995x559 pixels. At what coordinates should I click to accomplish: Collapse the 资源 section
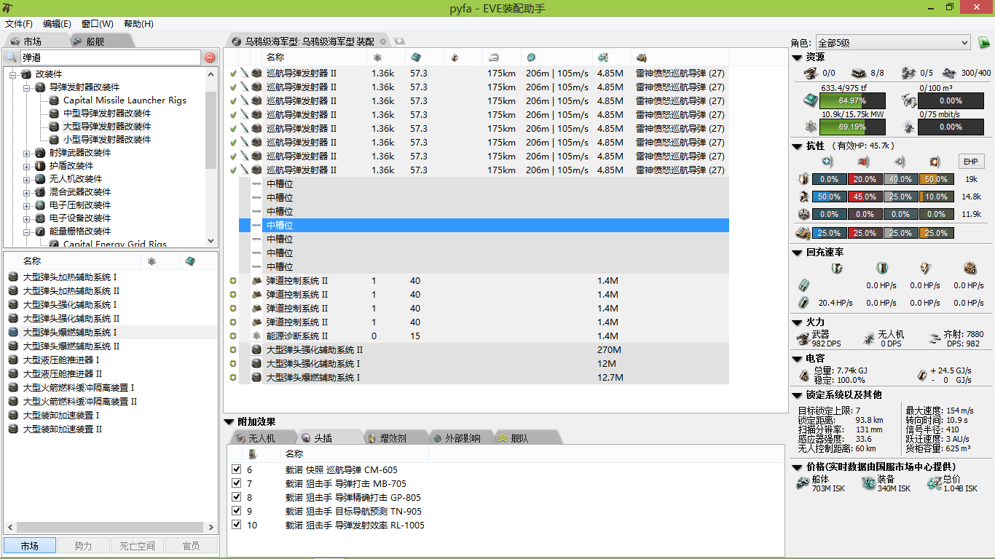(796, 57)
